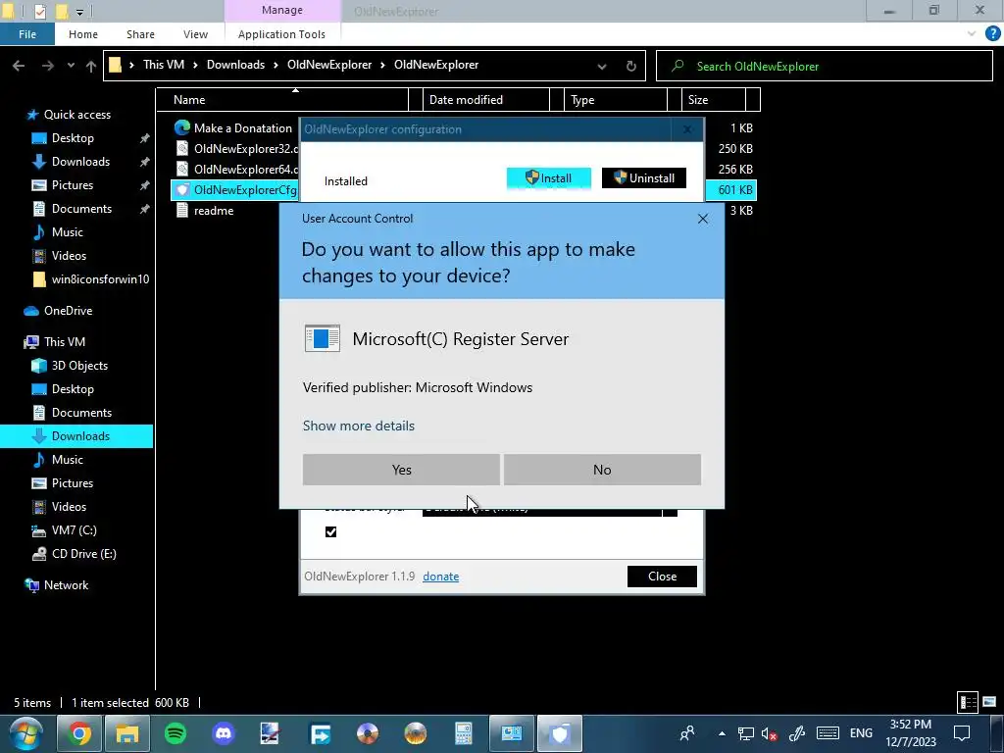This screenshot has width=1004, height=753.
Task: Click the Install button in OldNewExplorer configuration
Action: (549, 178)
